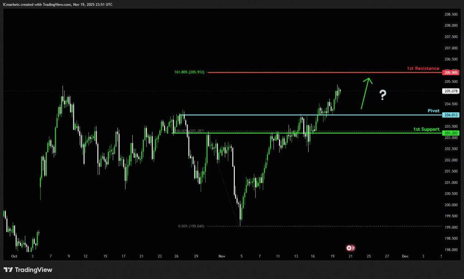Click the Pivot text label
Screen dimensions: 464x279
[x=433, y=111]
